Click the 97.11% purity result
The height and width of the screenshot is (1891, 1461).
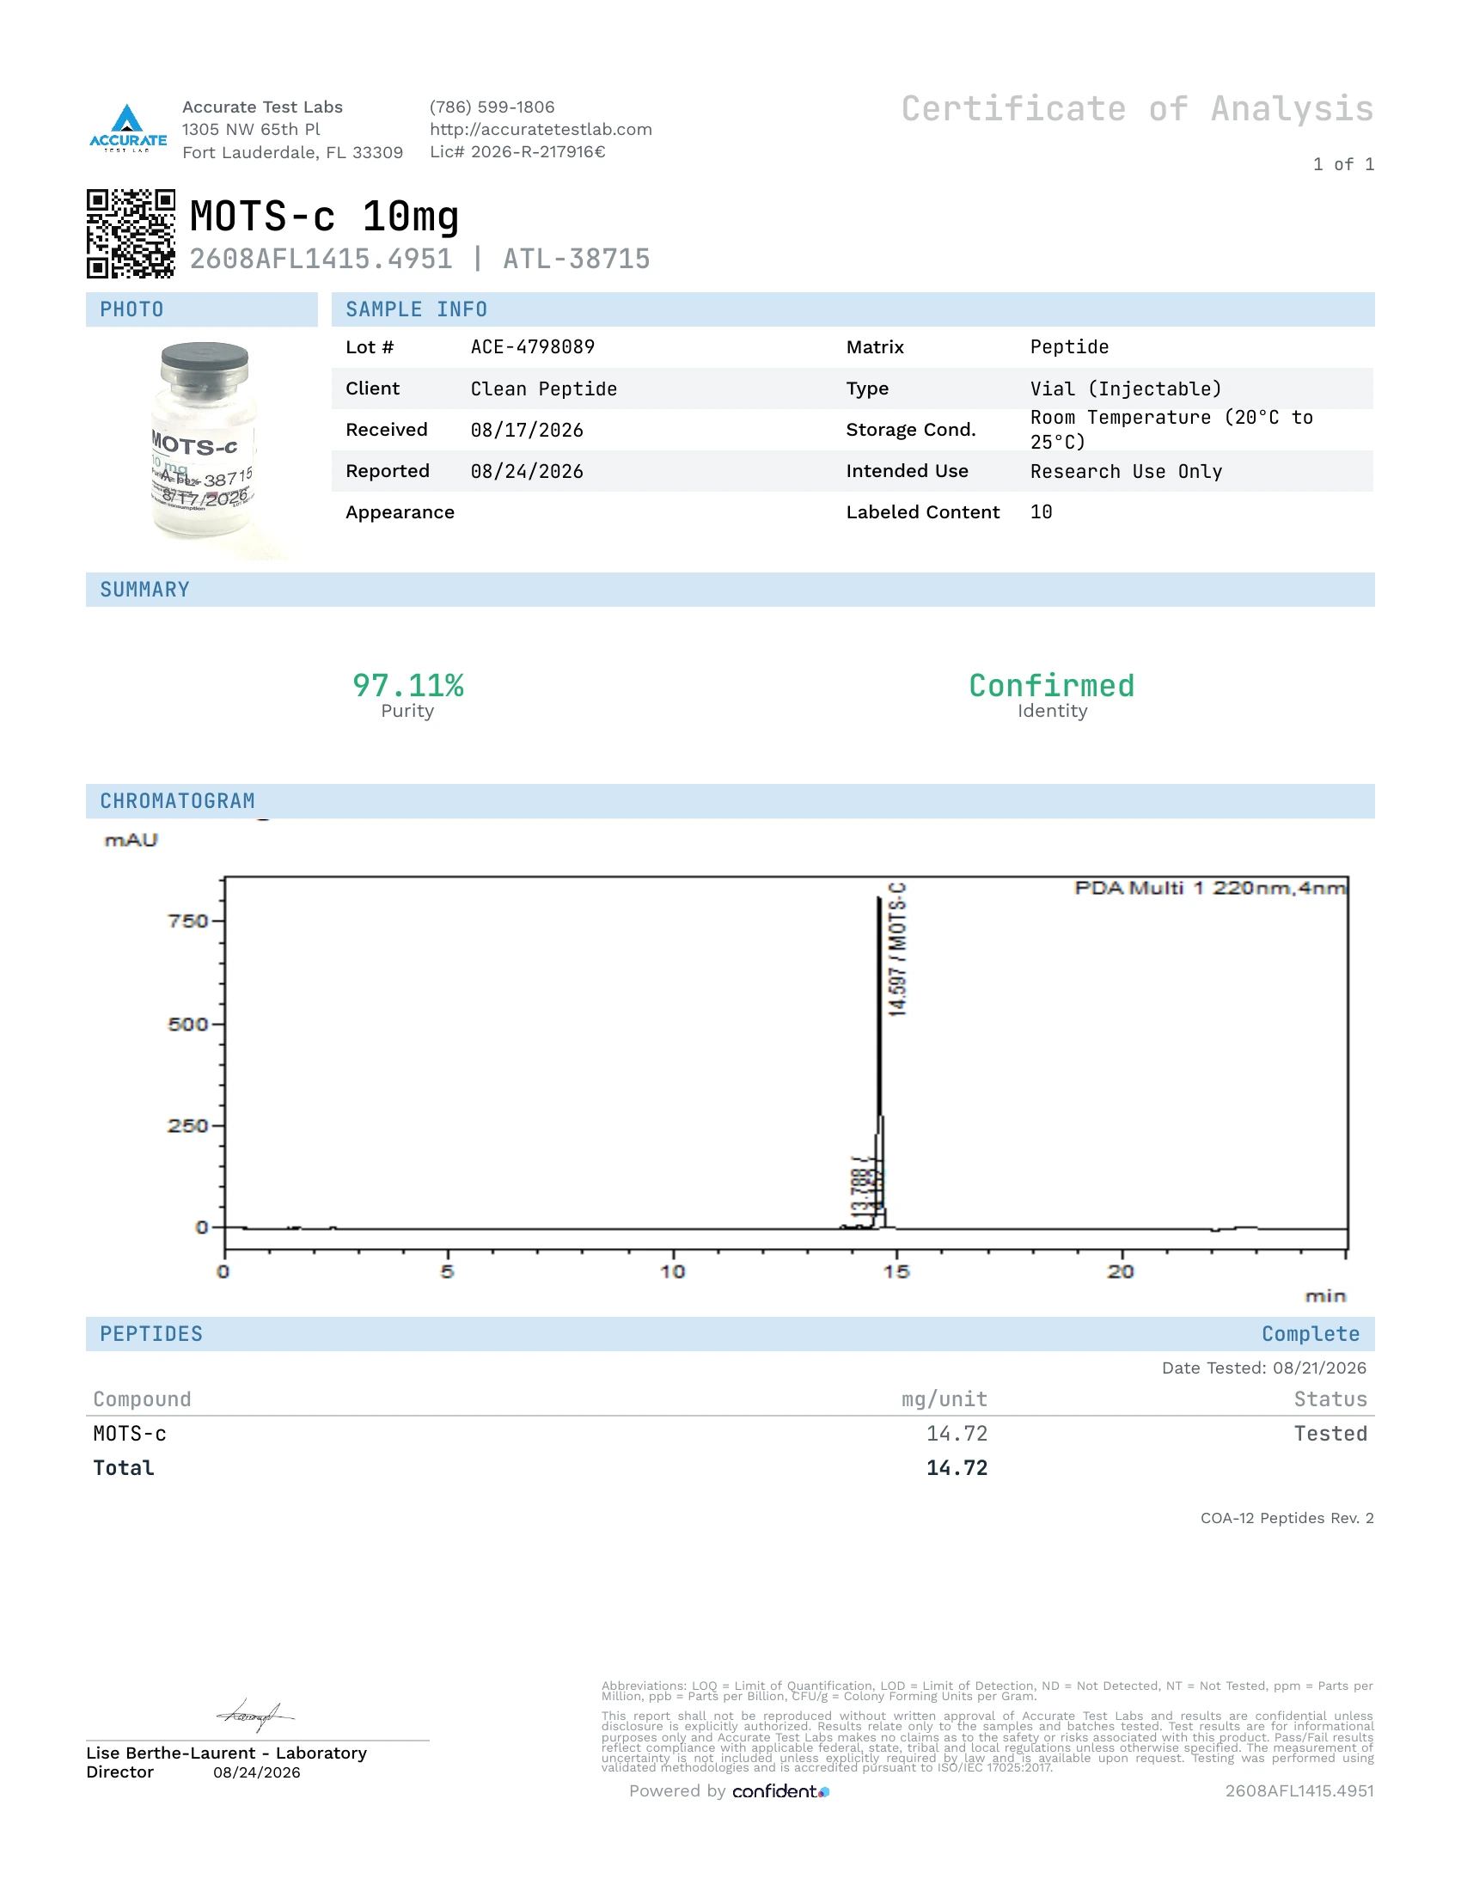coord(407,685)
